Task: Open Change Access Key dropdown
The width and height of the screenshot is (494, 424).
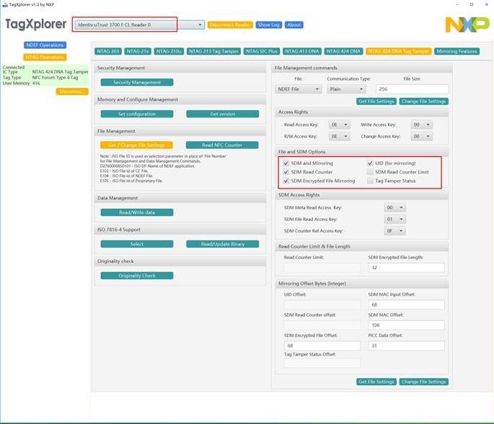Action: [422, 136]
